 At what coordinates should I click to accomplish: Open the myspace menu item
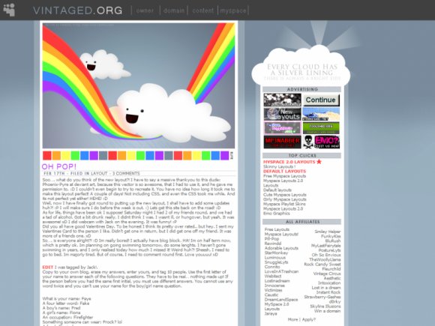coord(233,10)
